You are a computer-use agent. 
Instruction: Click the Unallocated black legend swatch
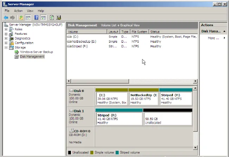pos(70,152)
